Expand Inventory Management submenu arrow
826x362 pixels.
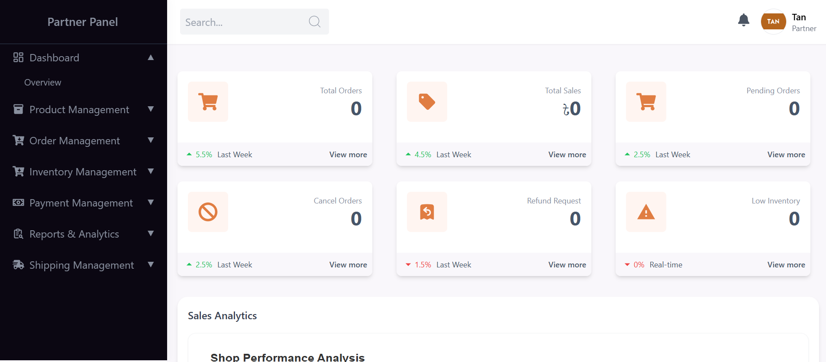tap(151, 171)
